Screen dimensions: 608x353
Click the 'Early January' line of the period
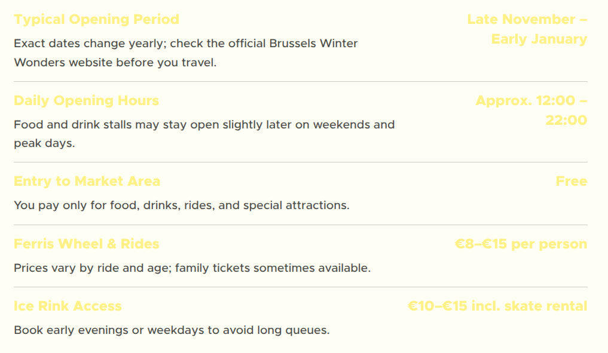539,39
